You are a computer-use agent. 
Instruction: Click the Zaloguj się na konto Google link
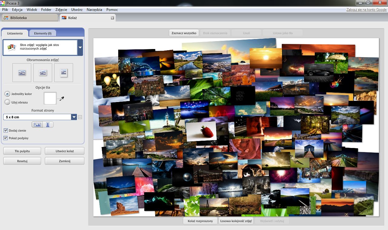coord(366,10)
